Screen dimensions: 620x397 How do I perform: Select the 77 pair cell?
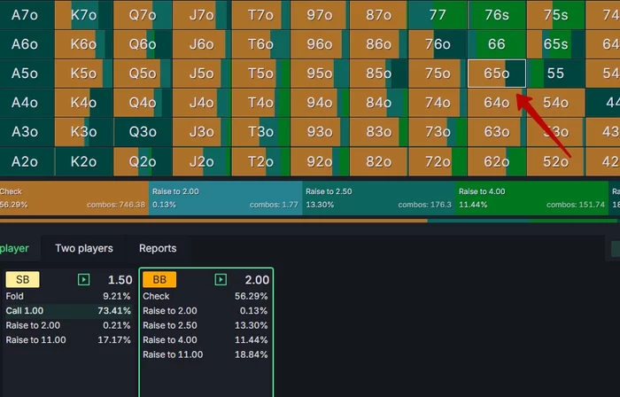point(438,15)
